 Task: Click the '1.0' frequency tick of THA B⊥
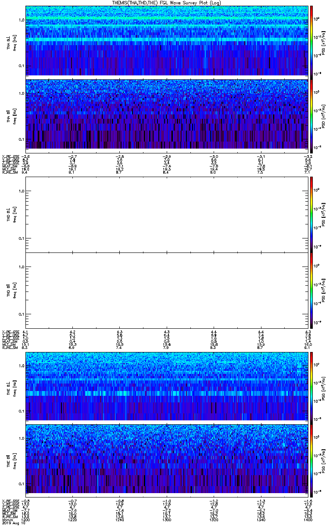pos(21,20)
